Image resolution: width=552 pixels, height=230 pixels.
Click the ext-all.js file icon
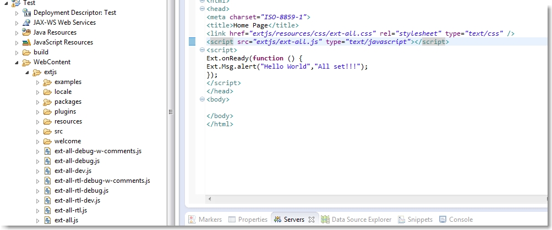pos(48,220)
